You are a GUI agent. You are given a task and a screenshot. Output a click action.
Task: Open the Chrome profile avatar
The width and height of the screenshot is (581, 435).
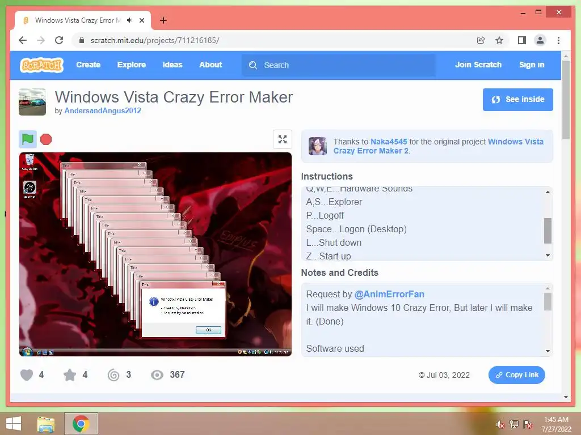[x=540, y=40]
